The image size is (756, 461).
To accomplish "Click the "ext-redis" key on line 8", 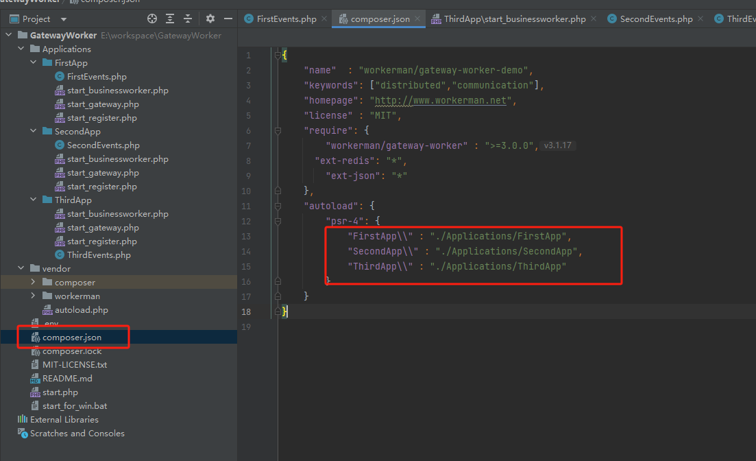I will pyautogui.click(x=345, y=161).
